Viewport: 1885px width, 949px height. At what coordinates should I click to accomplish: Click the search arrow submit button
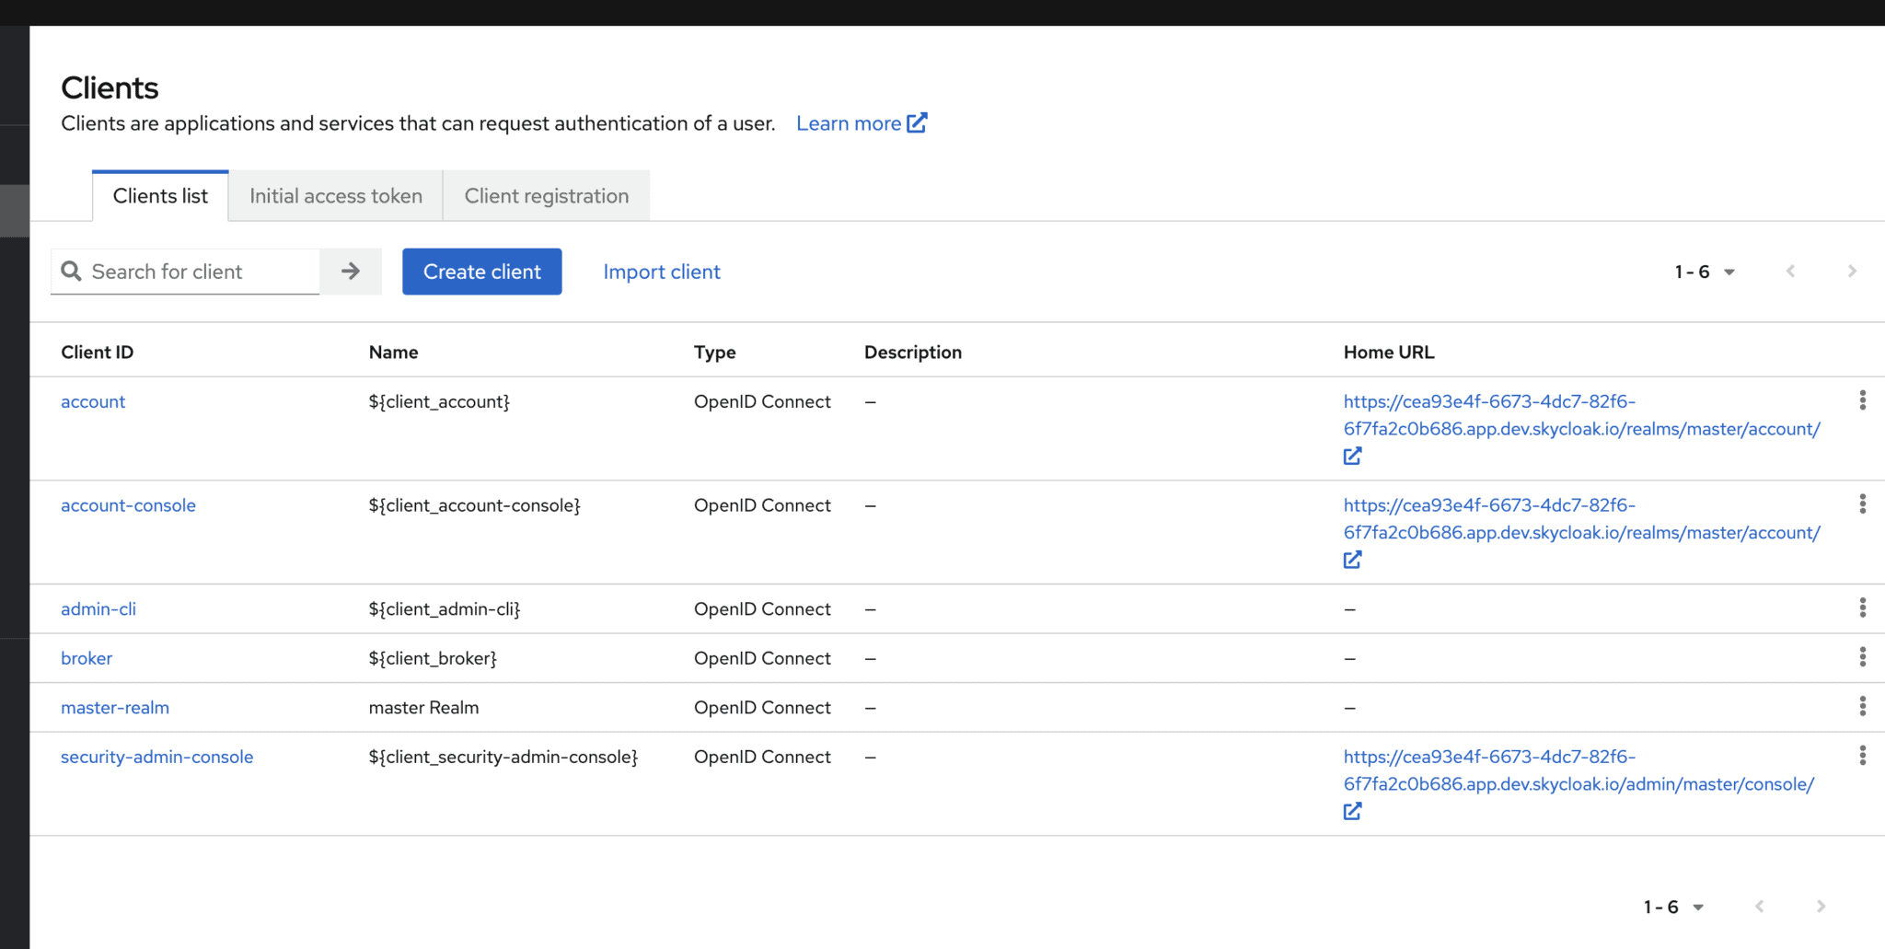point(351,272)
